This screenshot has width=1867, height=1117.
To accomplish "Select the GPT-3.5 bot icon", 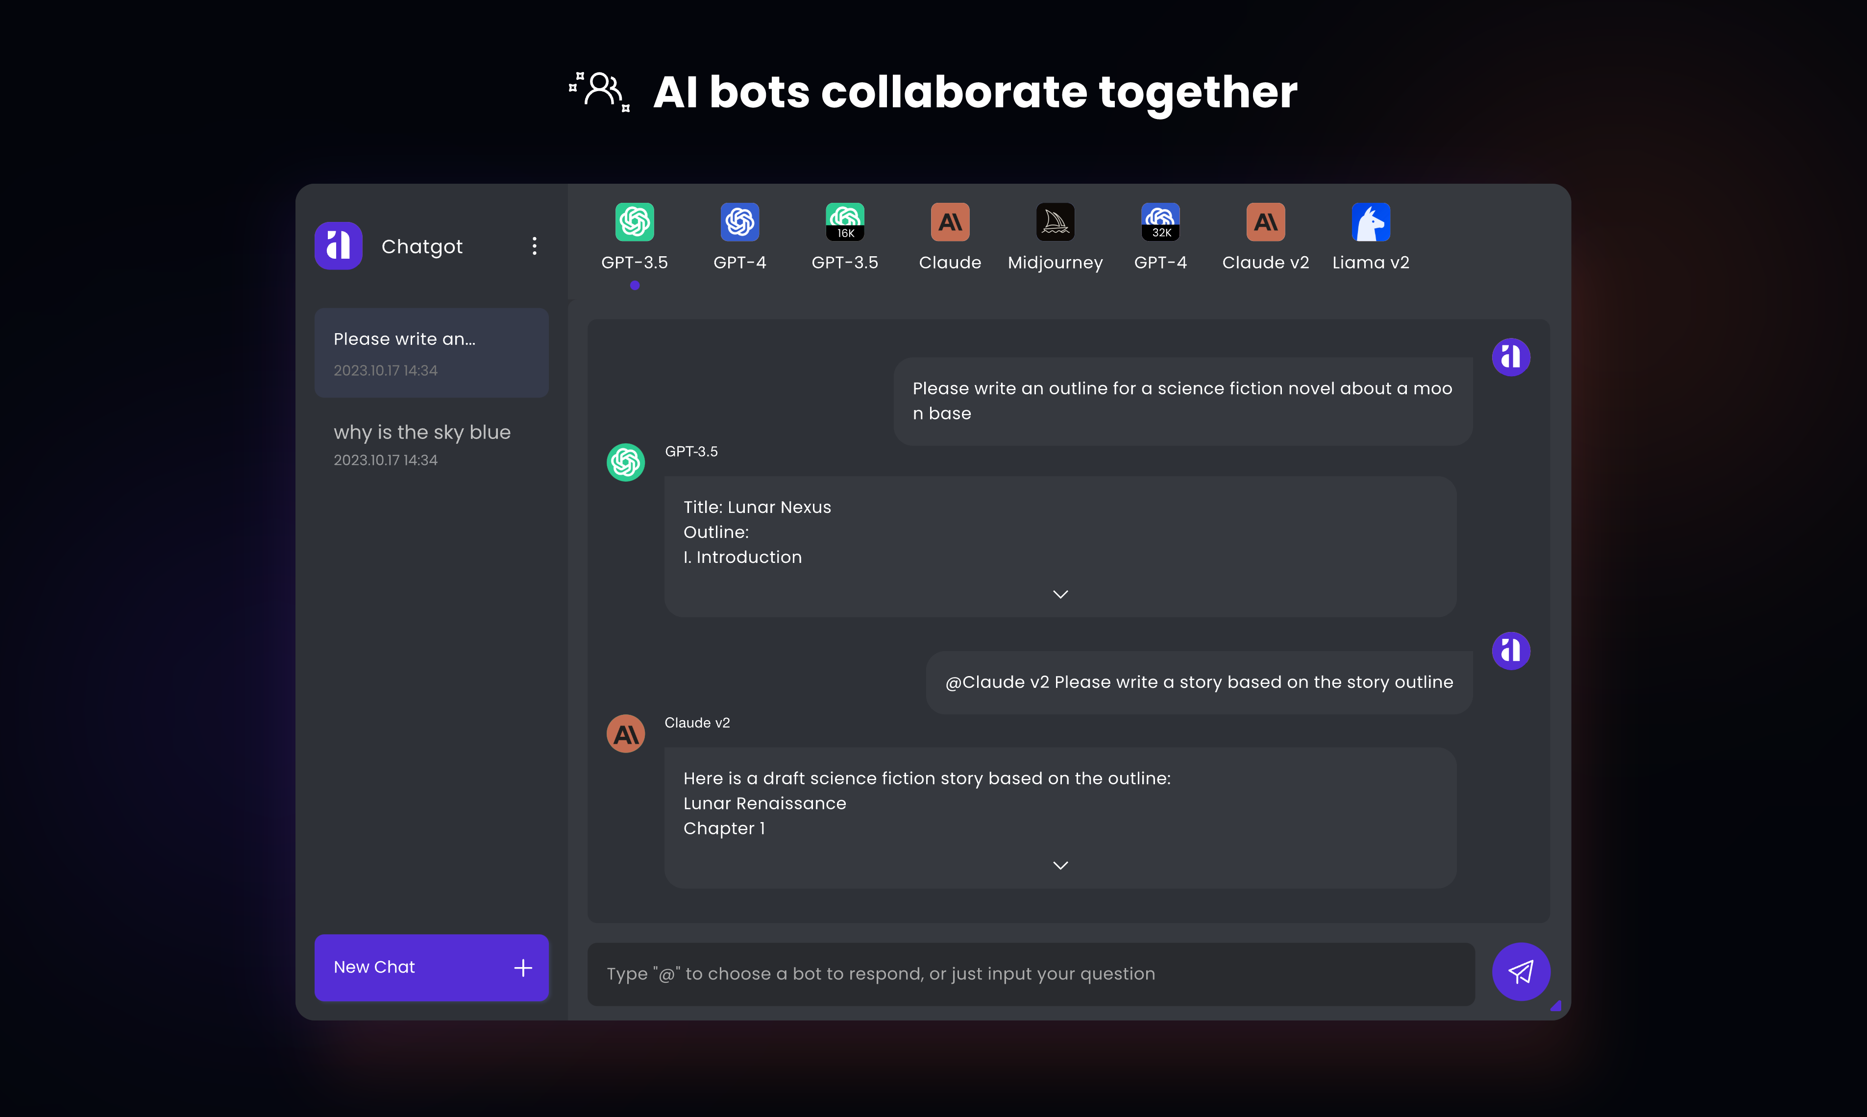I will 634,222.
